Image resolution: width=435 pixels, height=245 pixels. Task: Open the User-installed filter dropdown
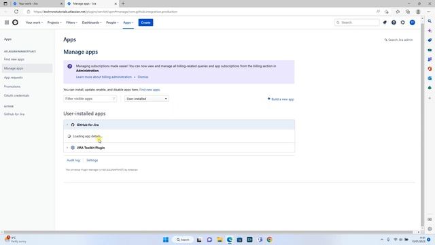147,99
